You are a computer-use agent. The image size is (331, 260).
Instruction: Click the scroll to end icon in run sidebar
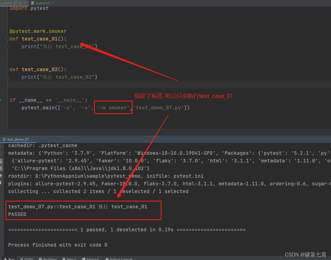(x=1, y=168)
